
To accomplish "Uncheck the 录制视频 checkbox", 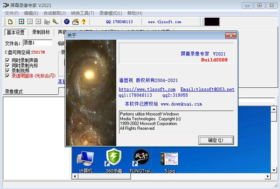I will pos(7,70).
